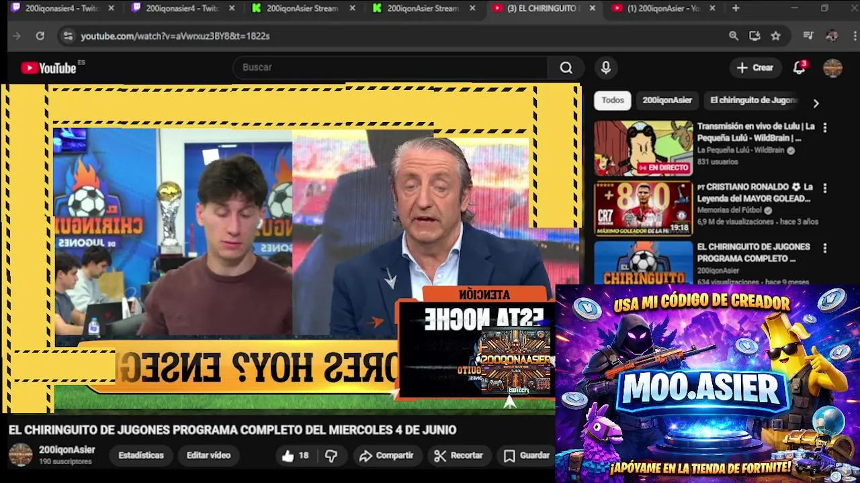860x483 pixels.
Task: Open the CR7 800 goals video thumbnail
Action: [643, 209]
